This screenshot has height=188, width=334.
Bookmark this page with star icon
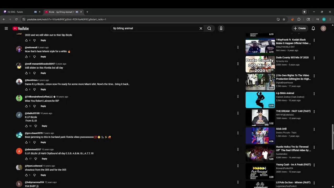(284, 19)
